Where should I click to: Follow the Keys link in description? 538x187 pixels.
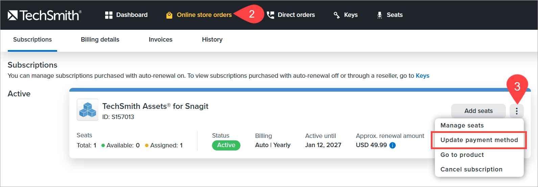[422, 76]
